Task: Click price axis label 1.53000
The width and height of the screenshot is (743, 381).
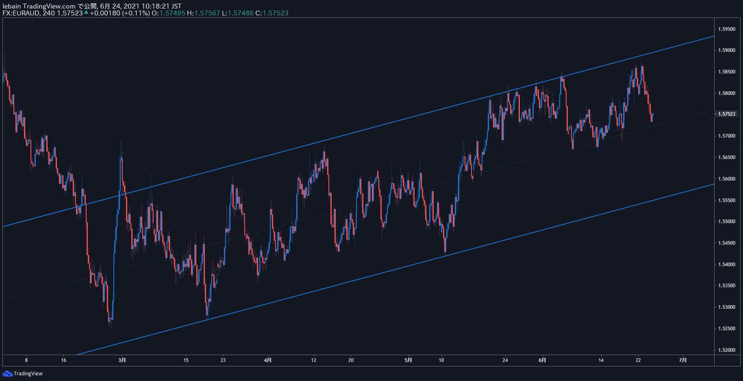Action: 727,307
